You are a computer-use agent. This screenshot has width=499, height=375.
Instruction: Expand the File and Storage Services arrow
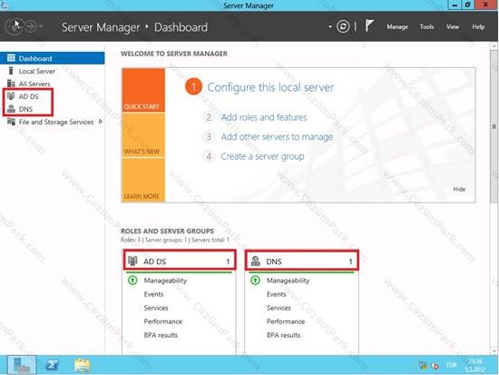(x=101, y=122)
